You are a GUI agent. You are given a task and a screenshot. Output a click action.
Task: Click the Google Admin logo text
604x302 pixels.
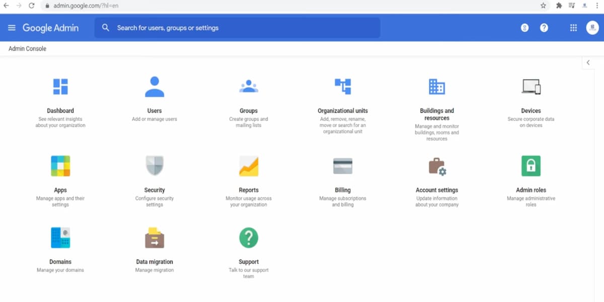coord(50,28)
